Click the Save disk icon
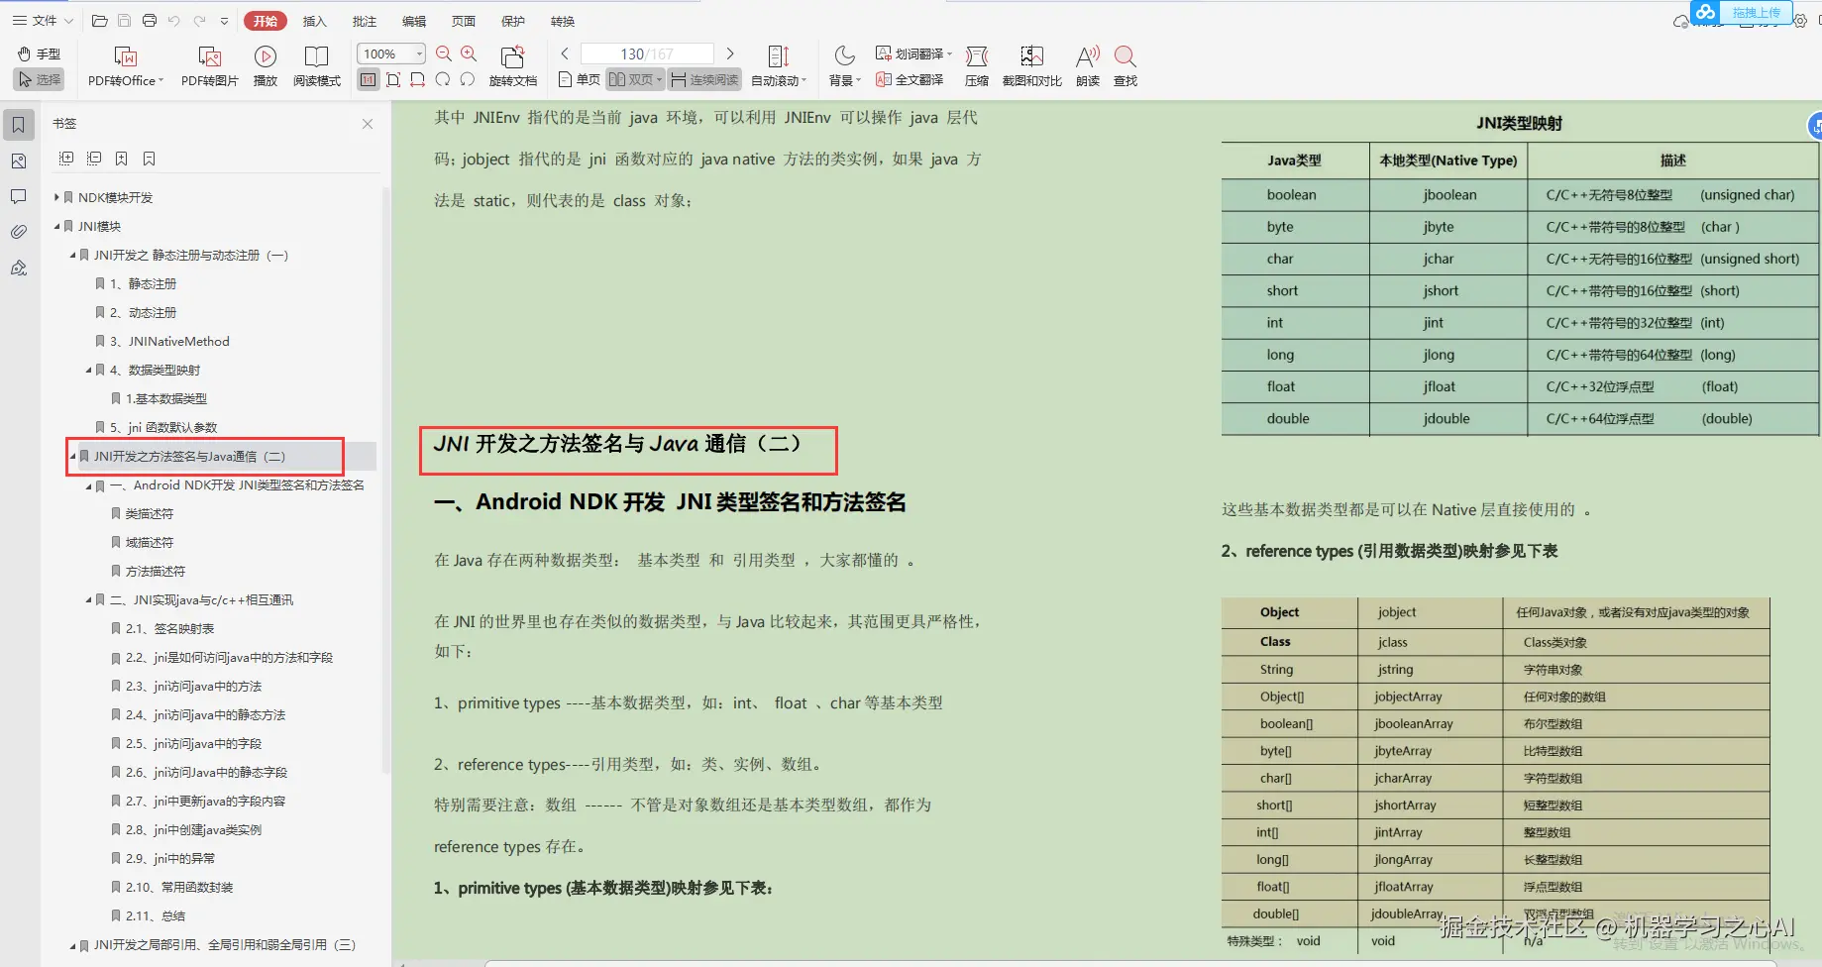Image resolution: width=1822 pixels, height=967 pixels. pyautogui.click(x=124, y=21)
